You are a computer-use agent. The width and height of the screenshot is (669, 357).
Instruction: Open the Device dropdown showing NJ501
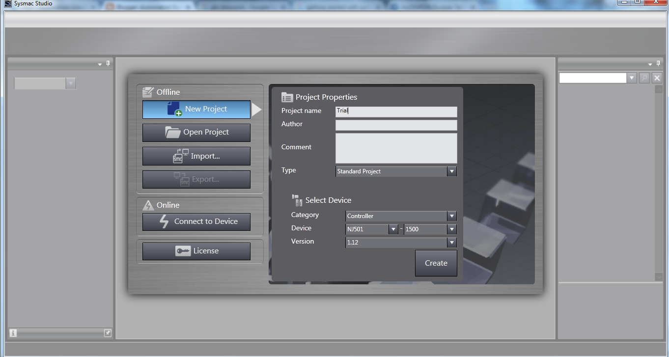(393, 229)
